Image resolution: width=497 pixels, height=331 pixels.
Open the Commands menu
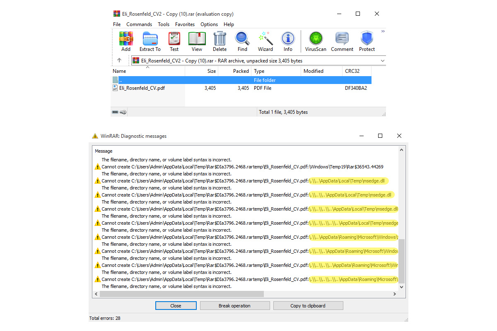139,24
